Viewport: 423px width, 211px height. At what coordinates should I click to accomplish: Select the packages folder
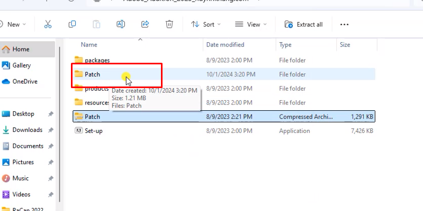click(x=97, y=60)
